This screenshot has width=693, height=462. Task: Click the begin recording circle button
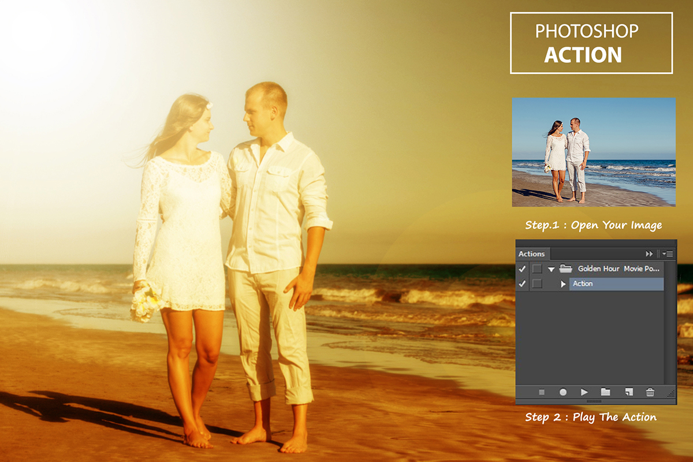click(563, 392)
